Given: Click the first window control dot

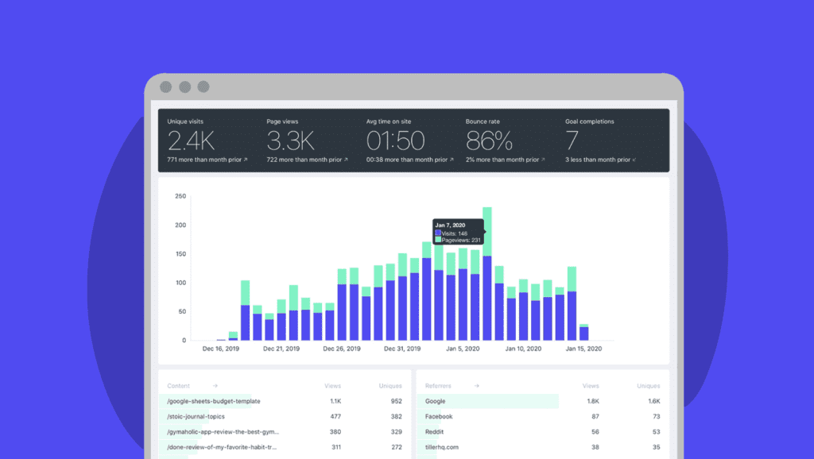Looking at the screenshot, I should click(x=165, y=87).
